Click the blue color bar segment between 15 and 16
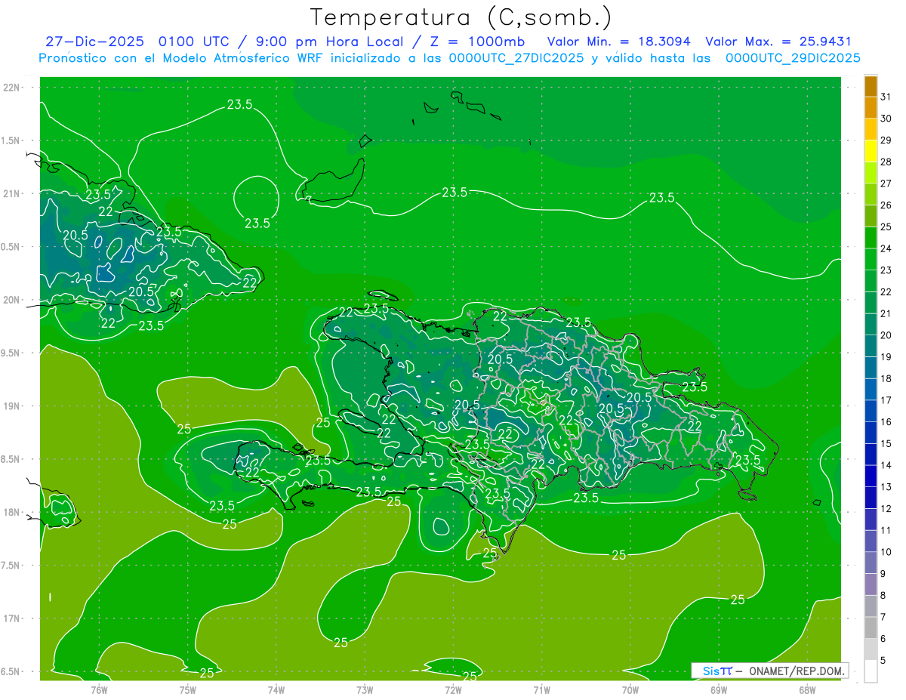This screenshot has width=906, height=700. click(x=871, y=433)
